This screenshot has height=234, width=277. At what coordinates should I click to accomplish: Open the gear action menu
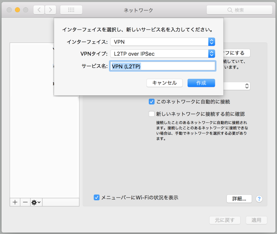coord(36,202)
